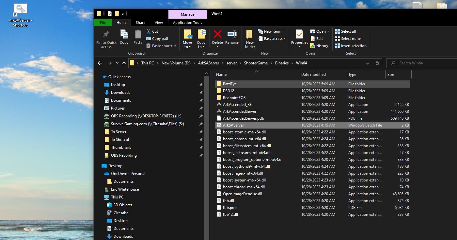Go back with the Back arrow
Screen dimensions: 457x240
(x=100, y=63)
